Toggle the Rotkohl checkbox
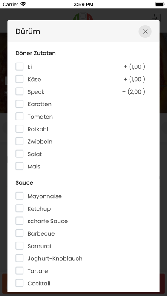167x296 pixels. point(19,129)
